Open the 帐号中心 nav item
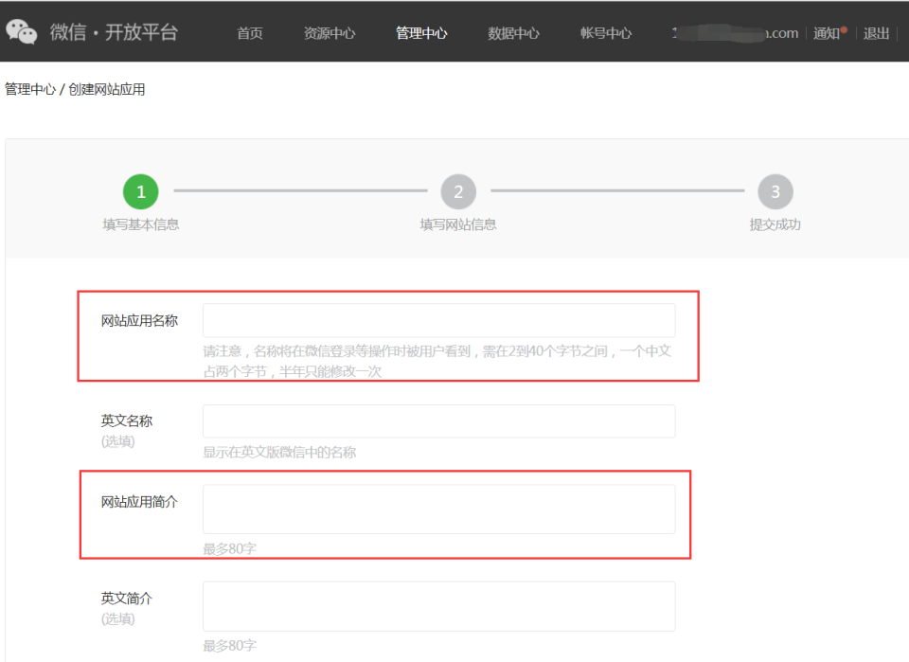 [x=606, y=33]
